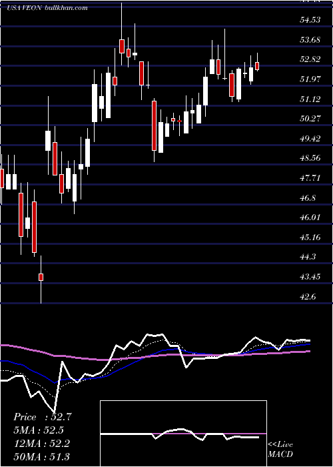This screenshot has height=467, width=333.
Task: Click the 42.6 price axis label
Action: [x=308, y=296]
